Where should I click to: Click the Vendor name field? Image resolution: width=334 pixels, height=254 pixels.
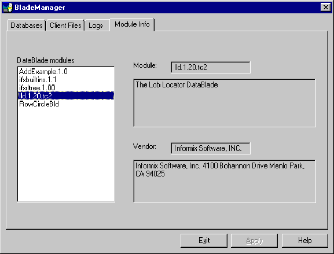pyautogui.click(x=211, y=148)
